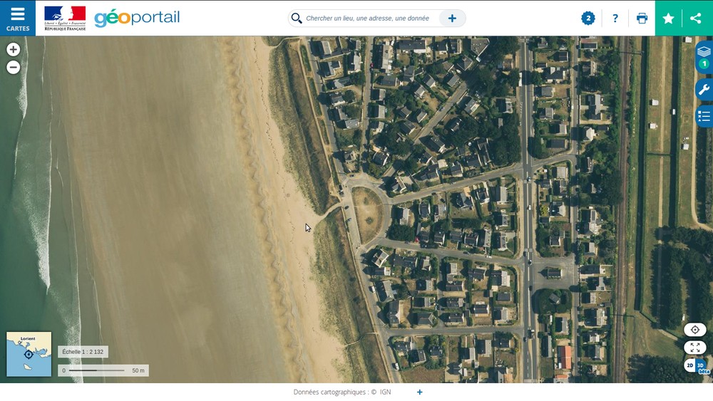Switch to the 3D beta view
The height and width of the screenshot is (401, 713).
click(x=701, y=366)
